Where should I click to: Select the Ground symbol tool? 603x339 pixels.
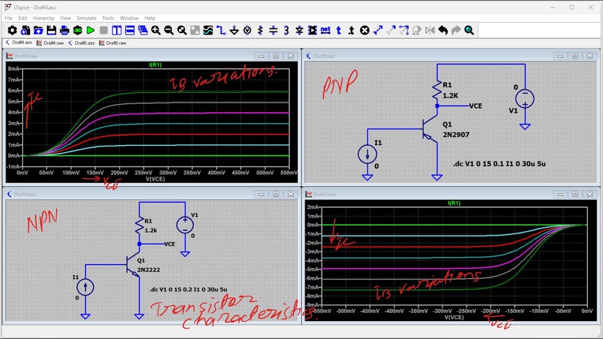click(234, 30)
